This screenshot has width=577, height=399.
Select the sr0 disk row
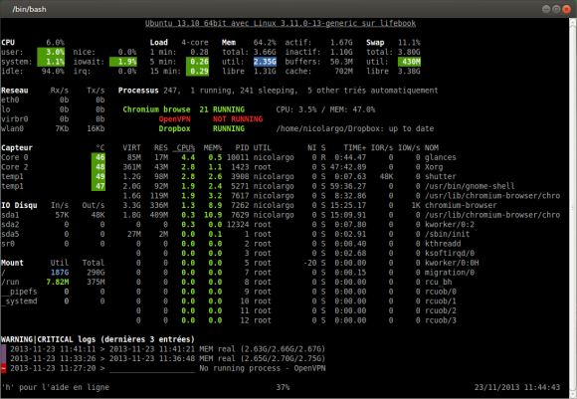coord(53,244)
